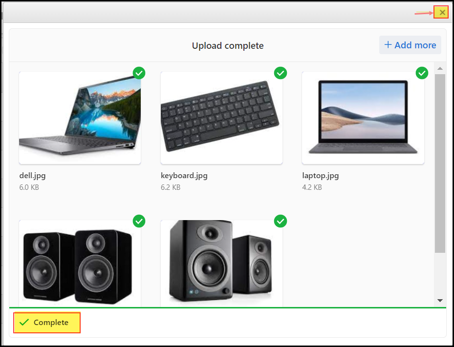Click green checkmark on dell.jpg thumbnail

click(x=139, y=73)
